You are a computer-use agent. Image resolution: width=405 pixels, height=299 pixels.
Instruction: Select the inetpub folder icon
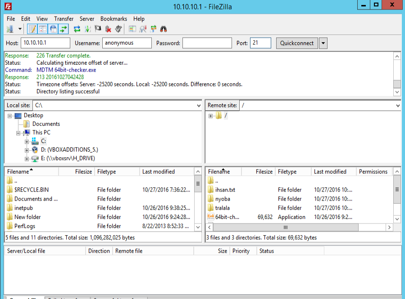coord(9,208)
